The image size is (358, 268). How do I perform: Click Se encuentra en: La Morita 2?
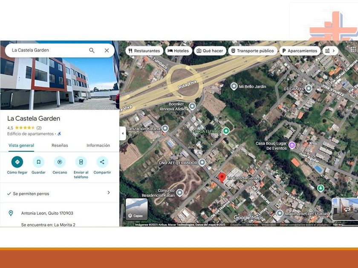48,225
